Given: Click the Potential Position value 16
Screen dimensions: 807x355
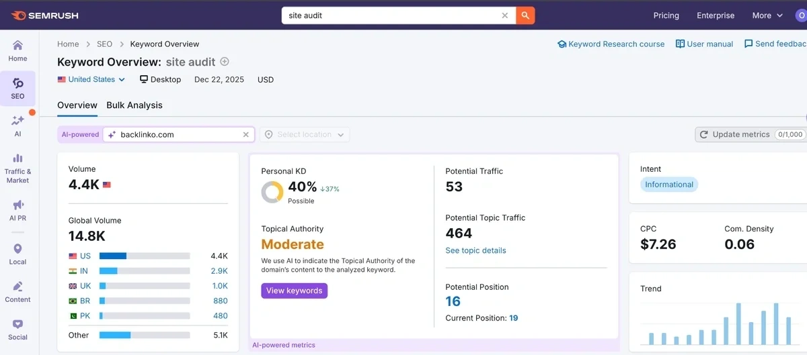Looking at the screenshot, I should [453, 302].
